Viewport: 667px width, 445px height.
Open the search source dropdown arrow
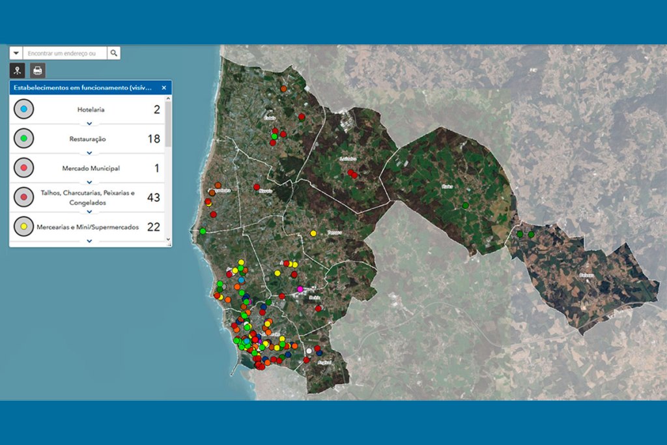16,53
